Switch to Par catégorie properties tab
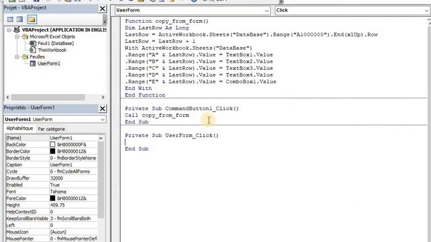Image resolution: width=431 pixels, height=242 pixels. tap(51, 128)
